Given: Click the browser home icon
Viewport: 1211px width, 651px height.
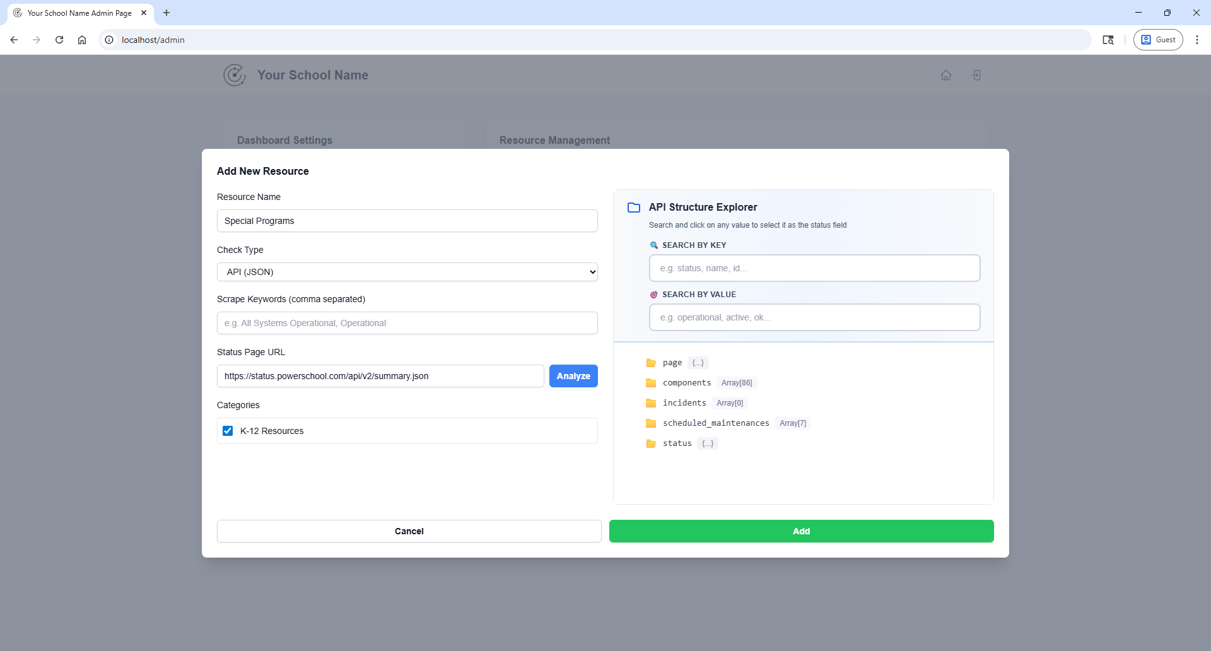Looking at the screenshot, I should [82, 40].
